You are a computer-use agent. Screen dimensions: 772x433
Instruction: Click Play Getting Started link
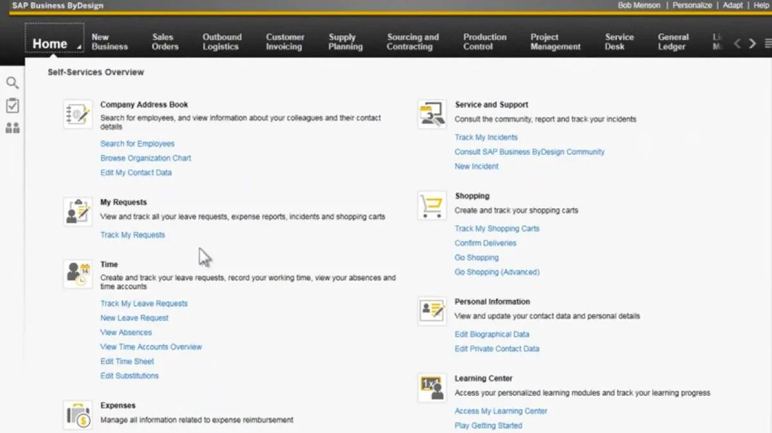click(x=488, y=426)
